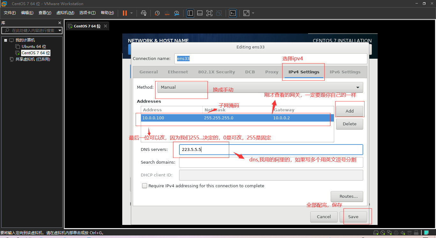
Task: Open the stretch display dropdown arrow
Action: 253,13
